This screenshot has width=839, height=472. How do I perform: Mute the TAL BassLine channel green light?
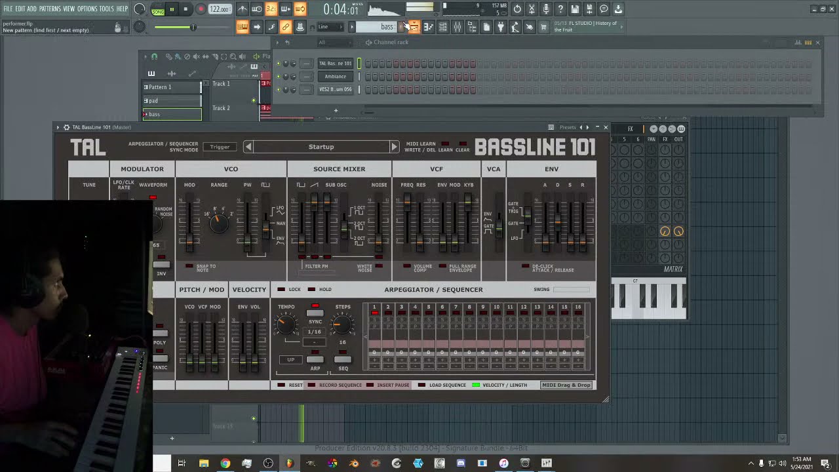(279, 64)
